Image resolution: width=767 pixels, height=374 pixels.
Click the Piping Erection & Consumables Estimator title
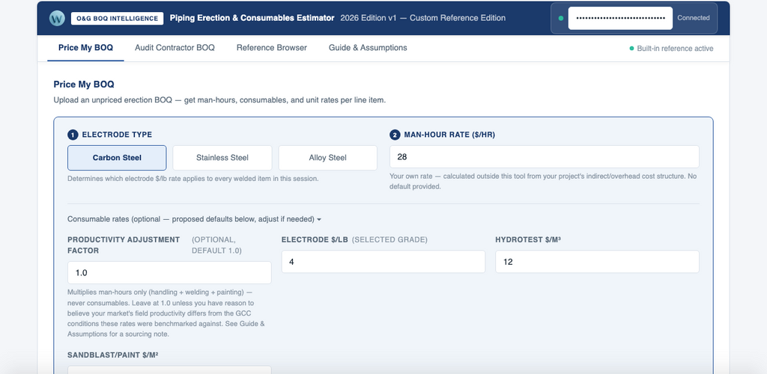(x=252, y=18)
